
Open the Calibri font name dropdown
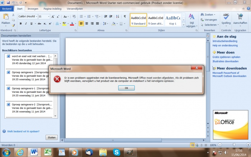pyautogui.click(x=27, y=16)
